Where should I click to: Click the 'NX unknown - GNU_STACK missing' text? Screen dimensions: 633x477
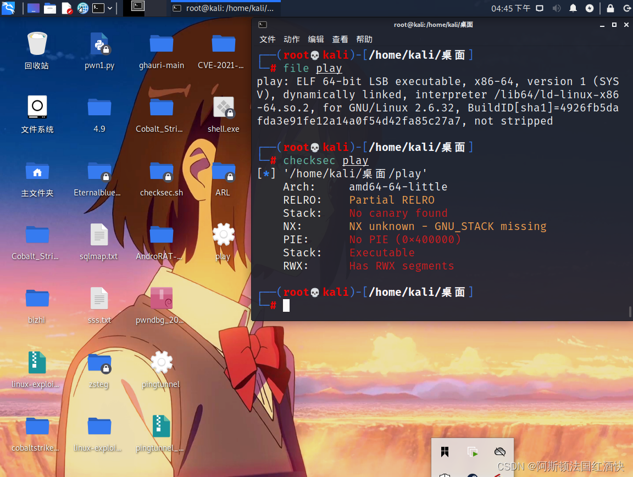click(448, 226)
